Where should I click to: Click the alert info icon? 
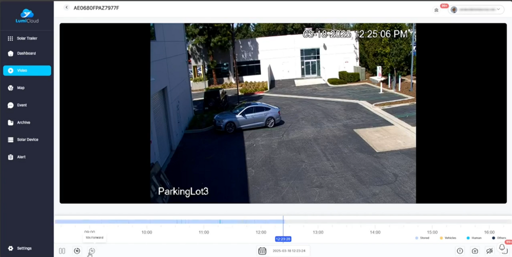click(460, 251)
